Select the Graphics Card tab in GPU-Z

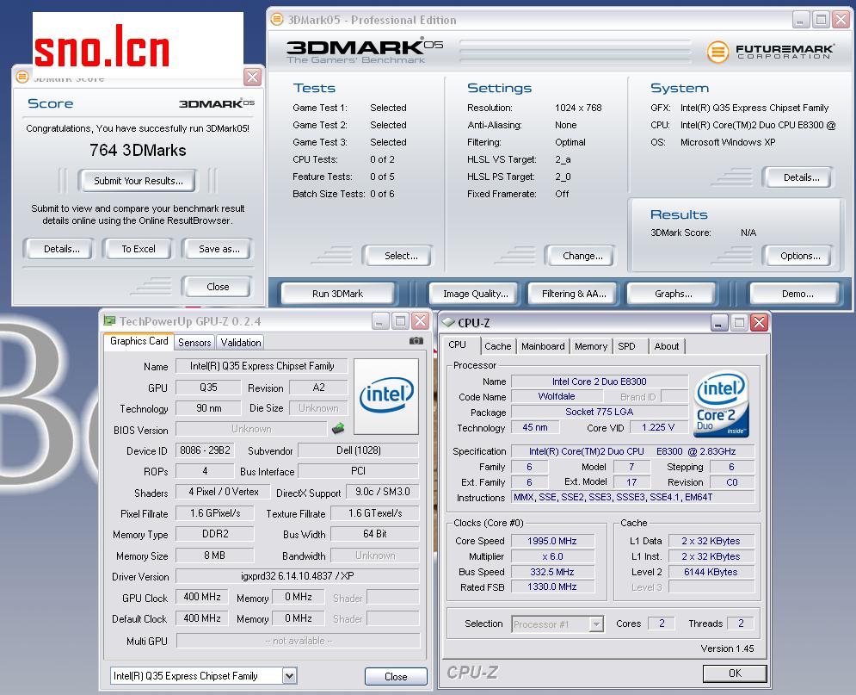tap(139, 341)
